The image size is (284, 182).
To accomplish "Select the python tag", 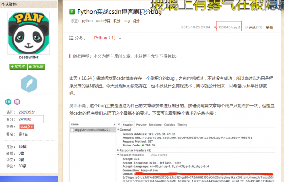I will click(x=87, y=21).
